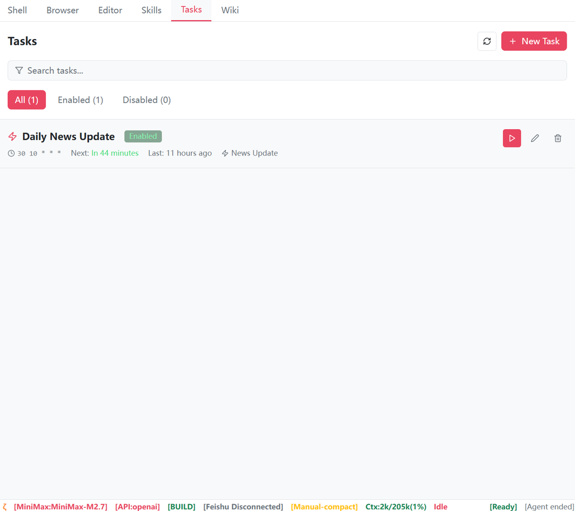This screenshot has width=575, height=511.
Task: Click the New Task button
Action: 534,41
